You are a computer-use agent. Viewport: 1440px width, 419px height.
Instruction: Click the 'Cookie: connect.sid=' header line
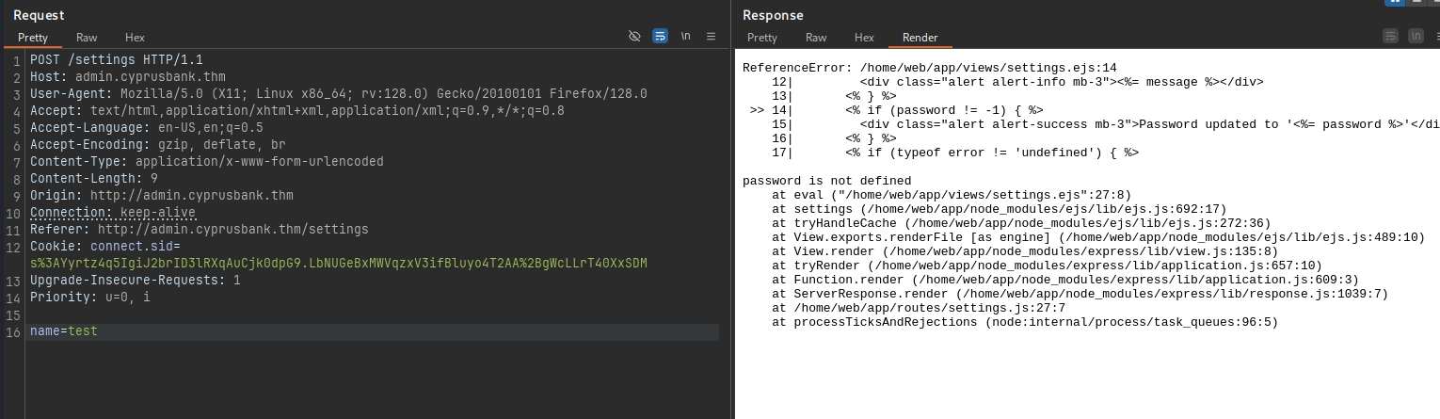tap(105, 247)
